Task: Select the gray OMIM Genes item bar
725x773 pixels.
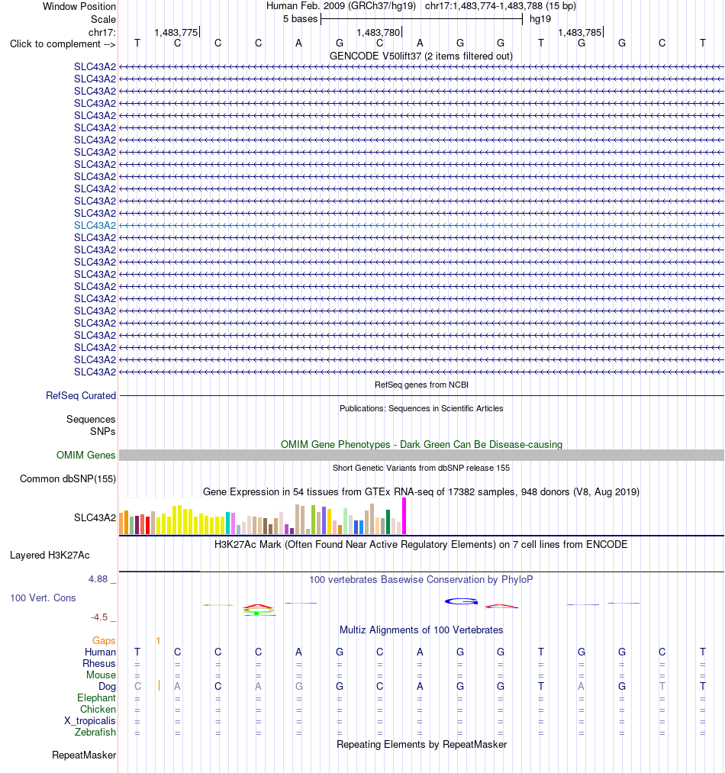Action: click(x=421, y=455)
